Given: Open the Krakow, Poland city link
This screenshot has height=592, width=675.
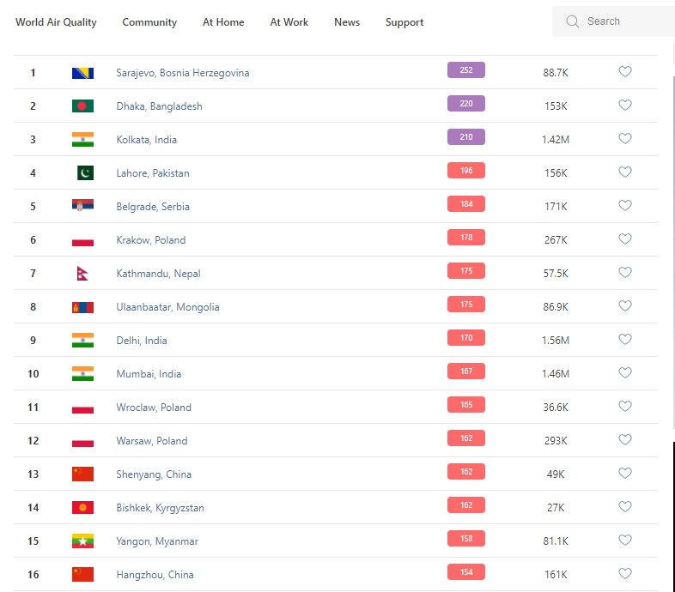Looking at the screenshot, I should tap(151, 240).
